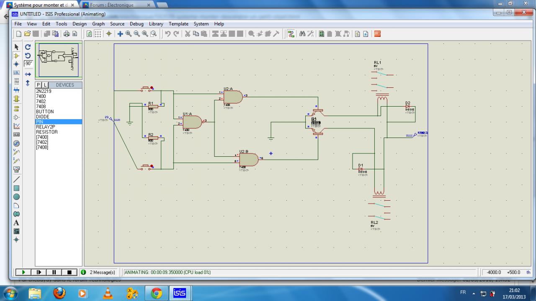536x301 pixels.
Task: Step the simulation one frame
Action: click(39, 272)
